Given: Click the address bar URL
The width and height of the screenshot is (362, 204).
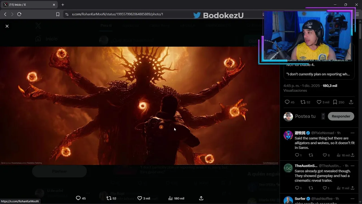Looking at the screenshot, I should point(117,14).
